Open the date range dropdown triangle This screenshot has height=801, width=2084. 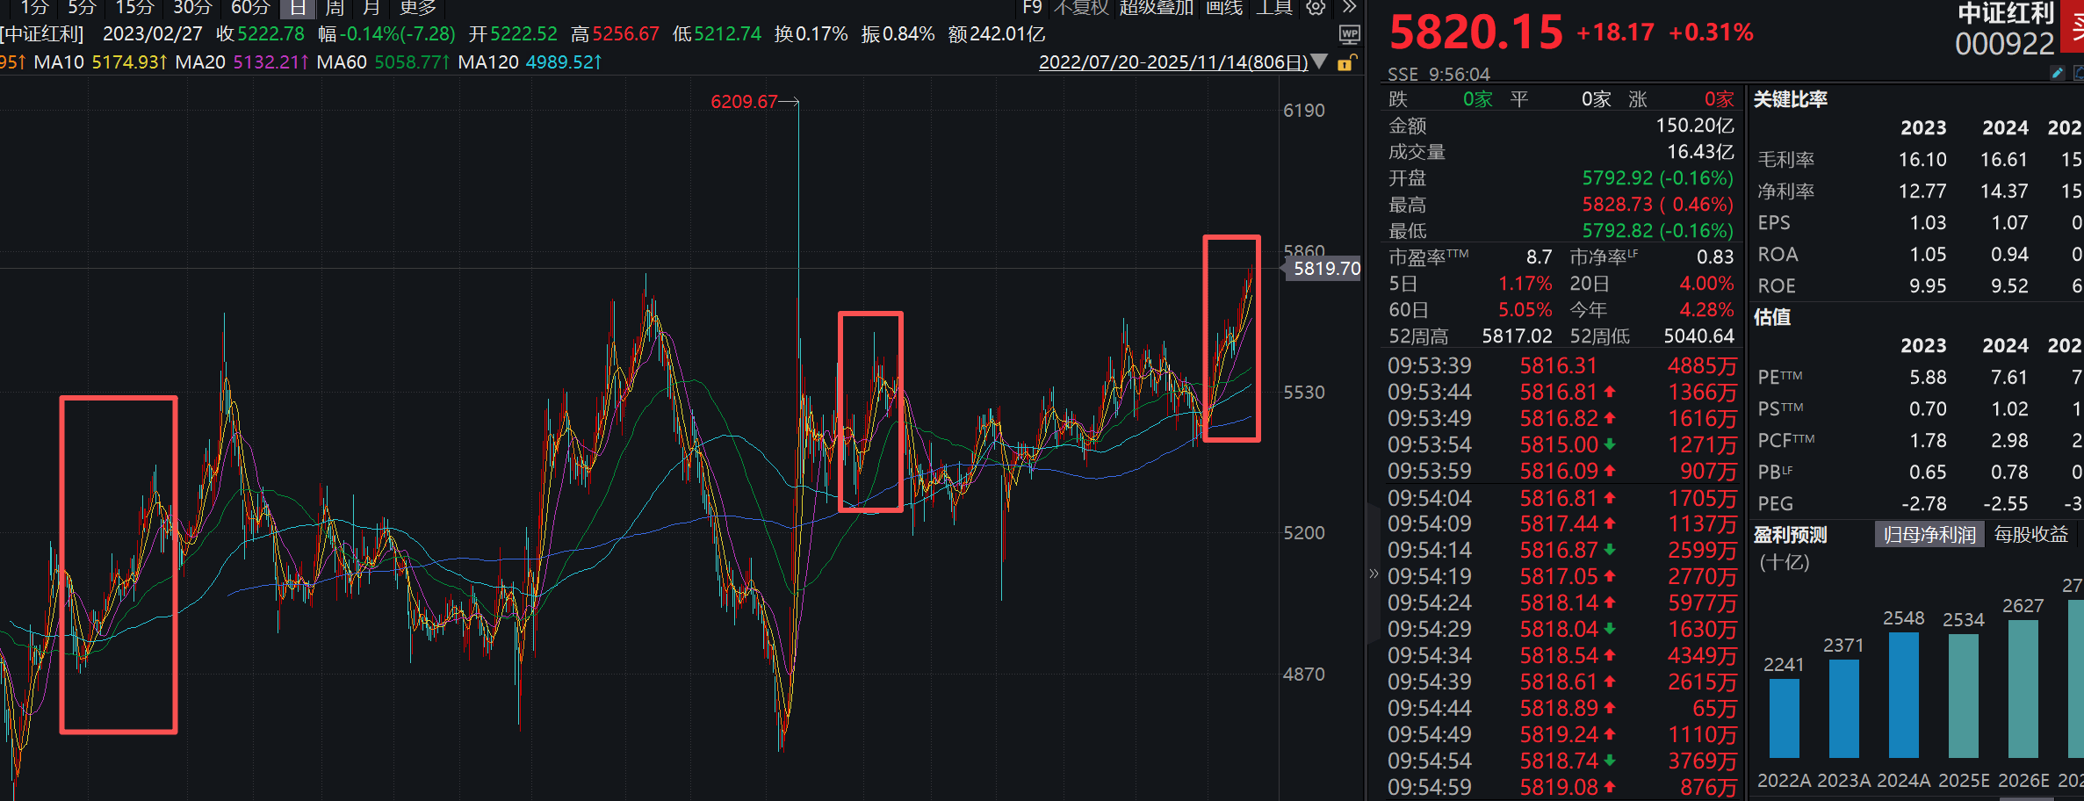point(1319,62)
